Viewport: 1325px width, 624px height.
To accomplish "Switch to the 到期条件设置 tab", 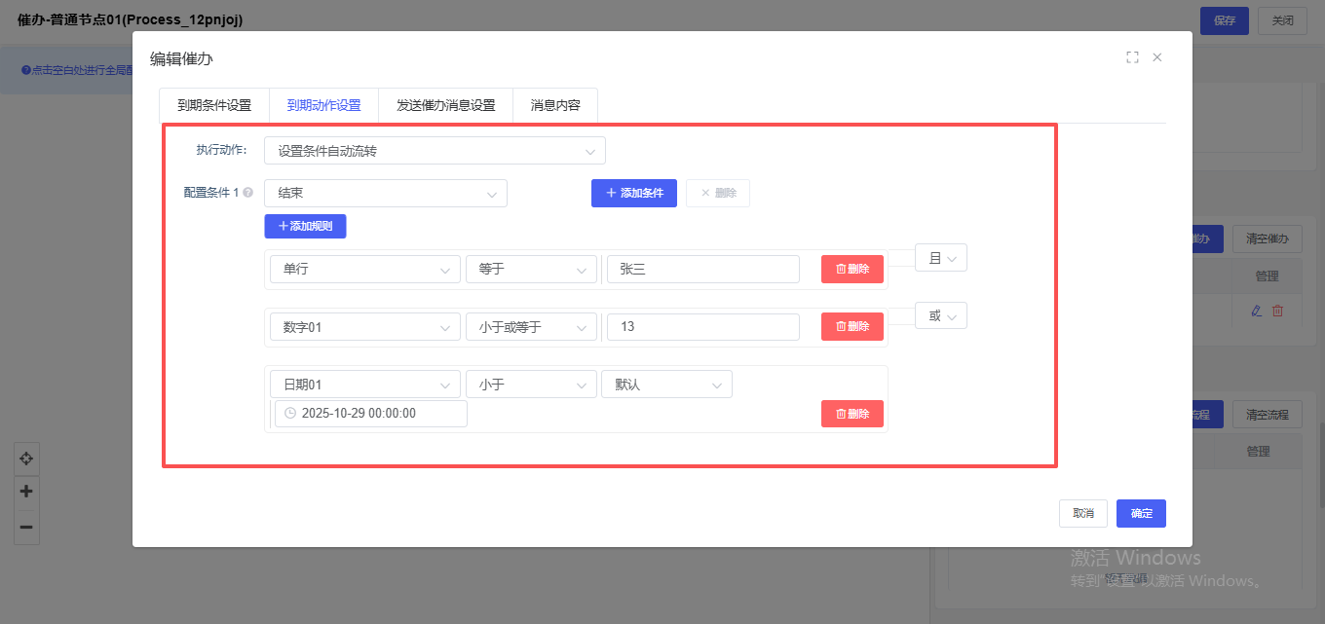I will coord(214,105).
